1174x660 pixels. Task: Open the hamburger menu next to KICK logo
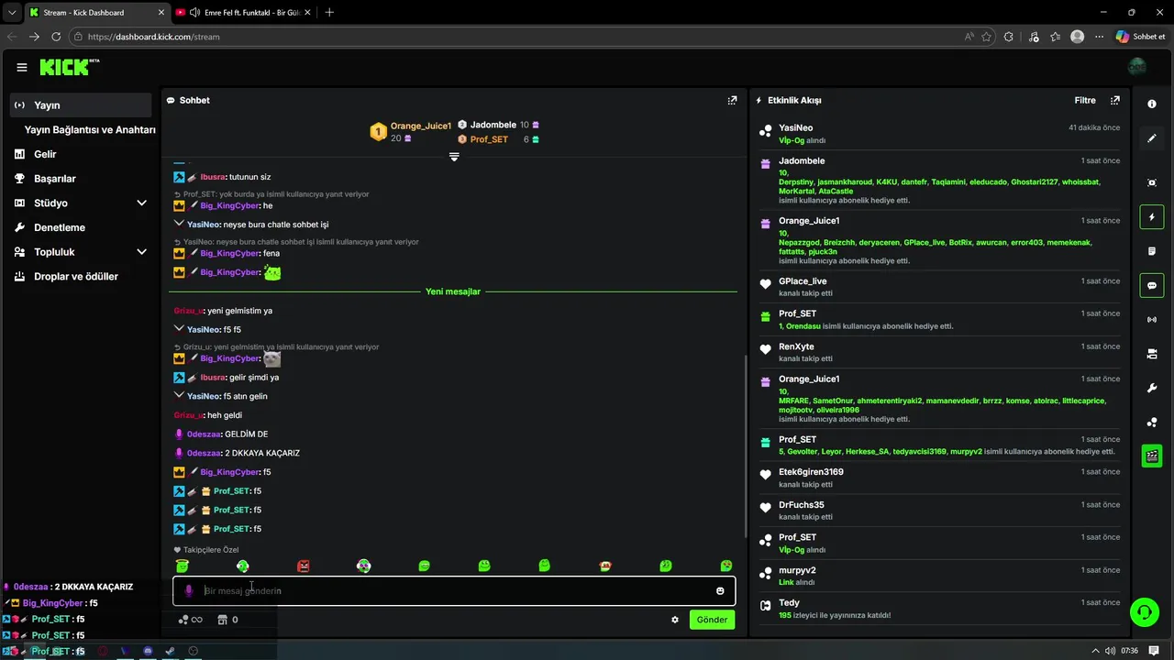(x=22, y=67)
